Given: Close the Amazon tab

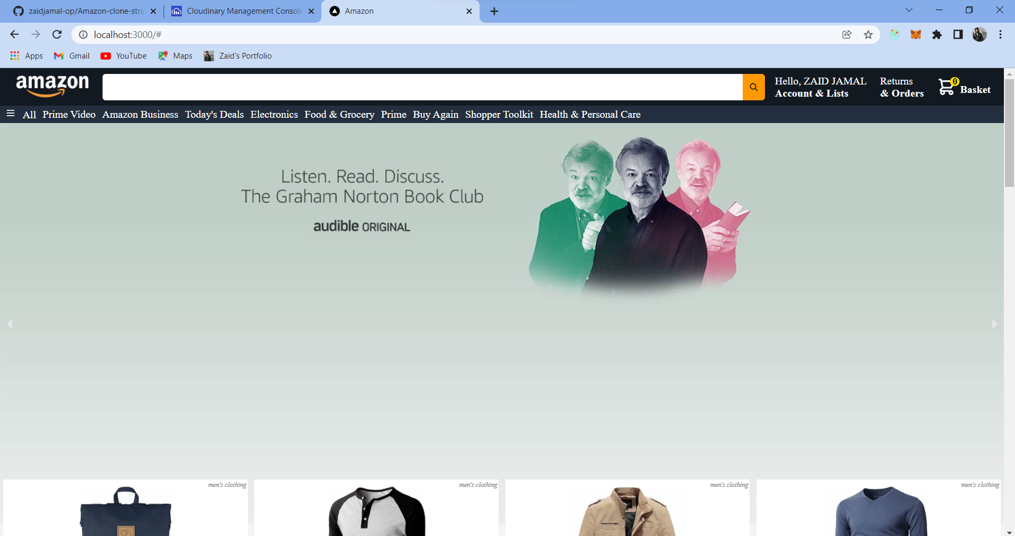Looking at the screenshot, I should pos(469,11).
